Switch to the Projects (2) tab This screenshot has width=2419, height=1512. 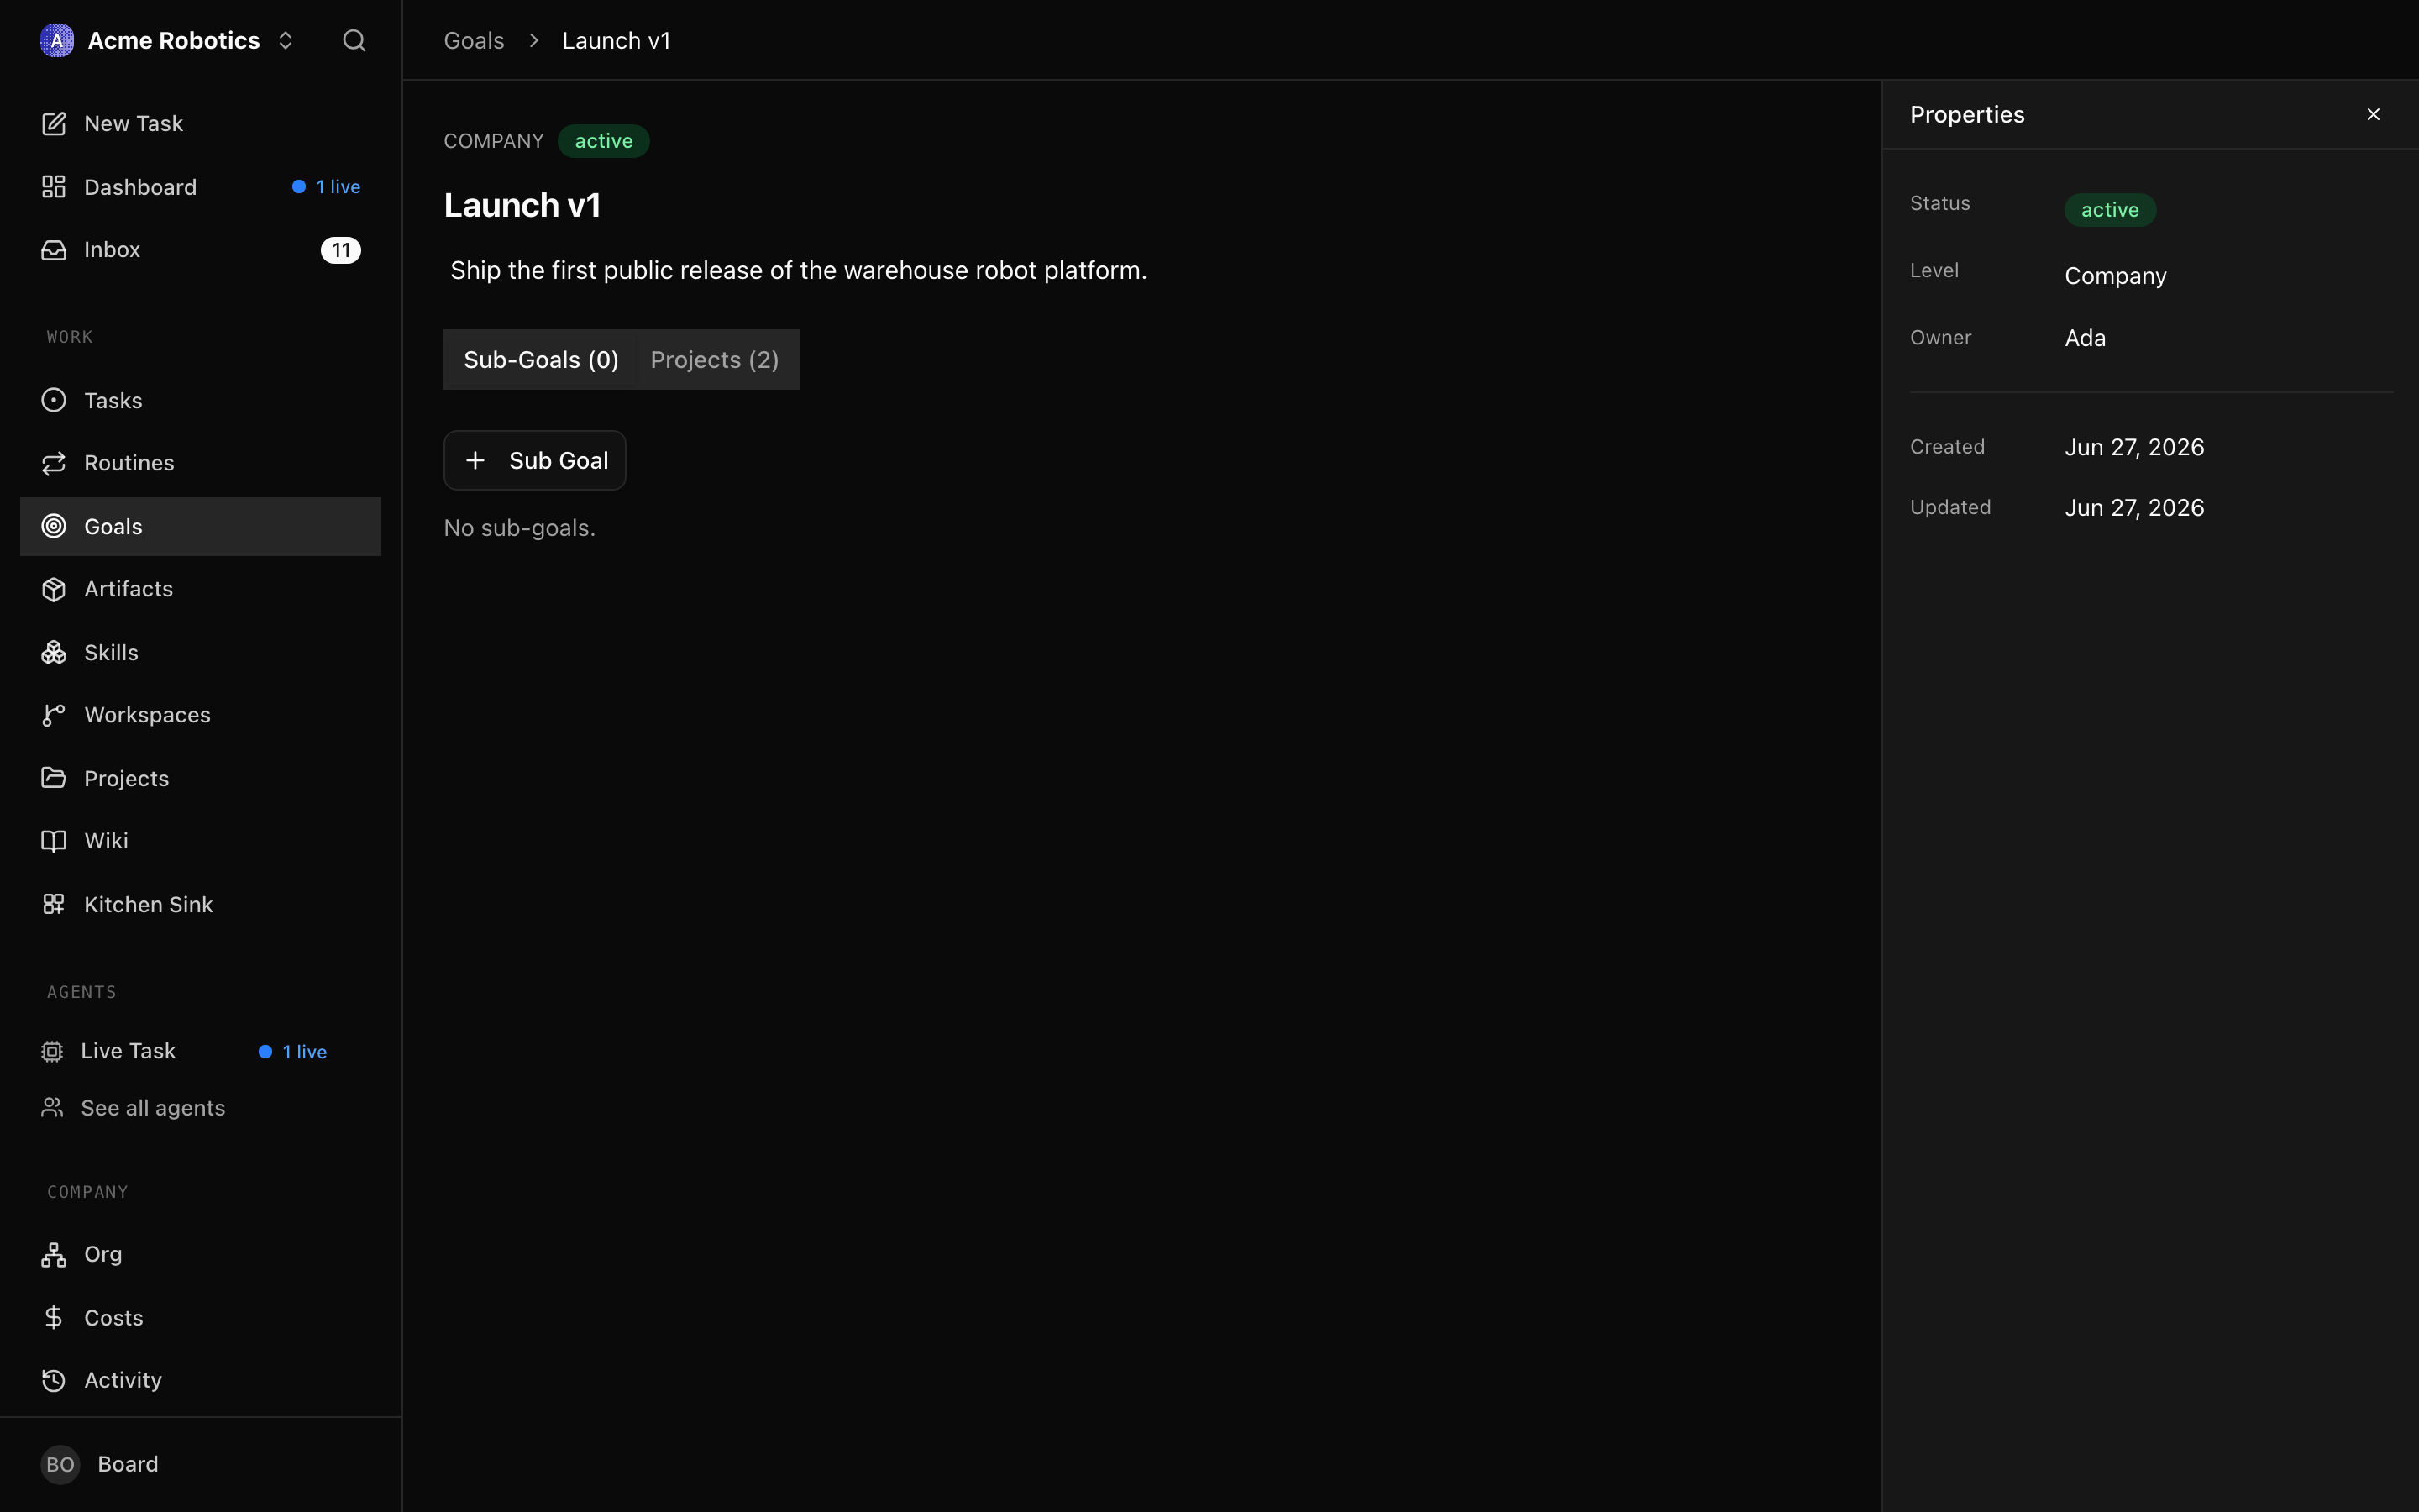(715, 360)
